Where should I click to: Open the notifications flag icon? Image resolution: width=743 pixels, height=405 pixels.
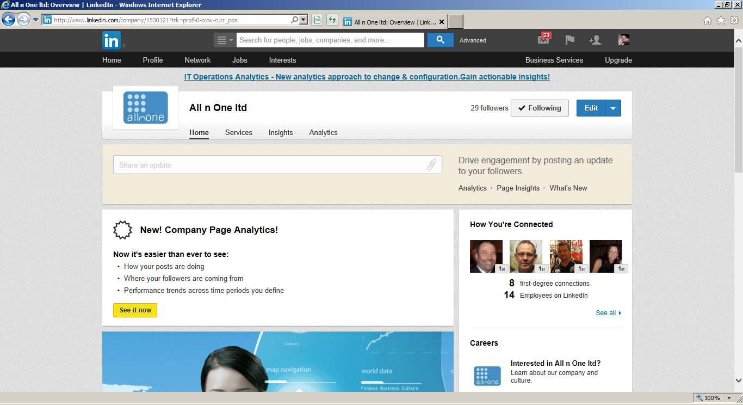[569, 40]
